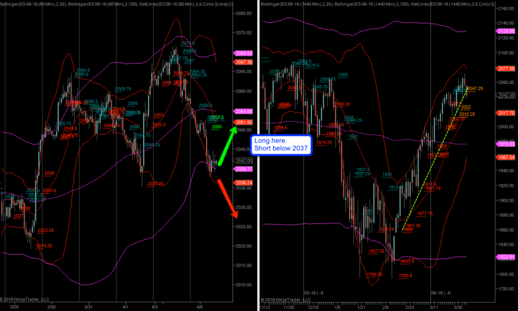Click the 4/3 date label
Image resolution: width=518 pixels, height=311 pixels.
coord(154,307)
